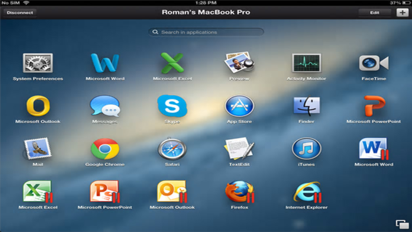This screenshot has width=412, height=232.
Task: Open the Preview app
Action: 239,63
